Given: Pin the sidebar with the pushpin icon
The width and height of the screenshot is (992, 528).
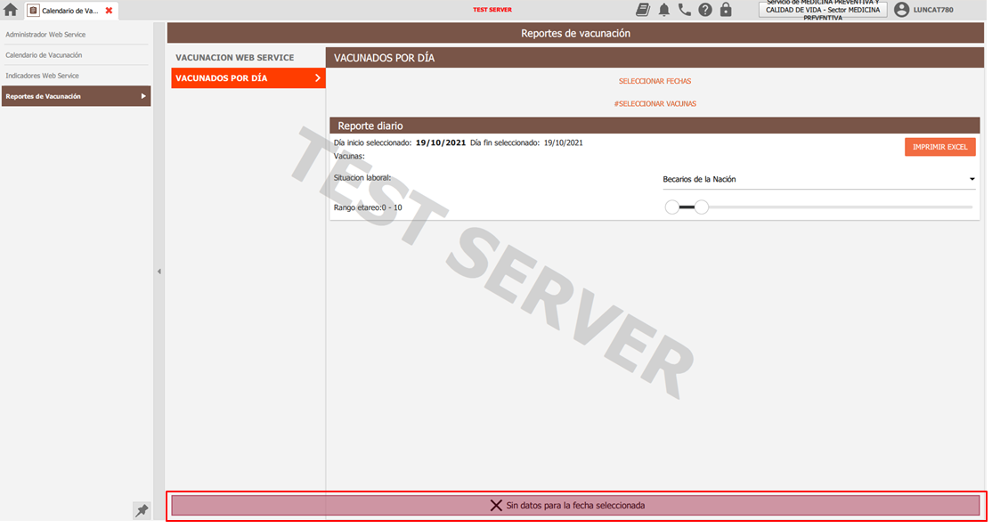Looking at the screenshot, I should pos(142,510).
